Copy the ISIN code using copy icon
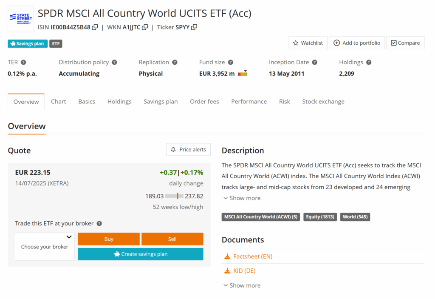This screenshot has width=435, height=299. (x=95, y=27)
